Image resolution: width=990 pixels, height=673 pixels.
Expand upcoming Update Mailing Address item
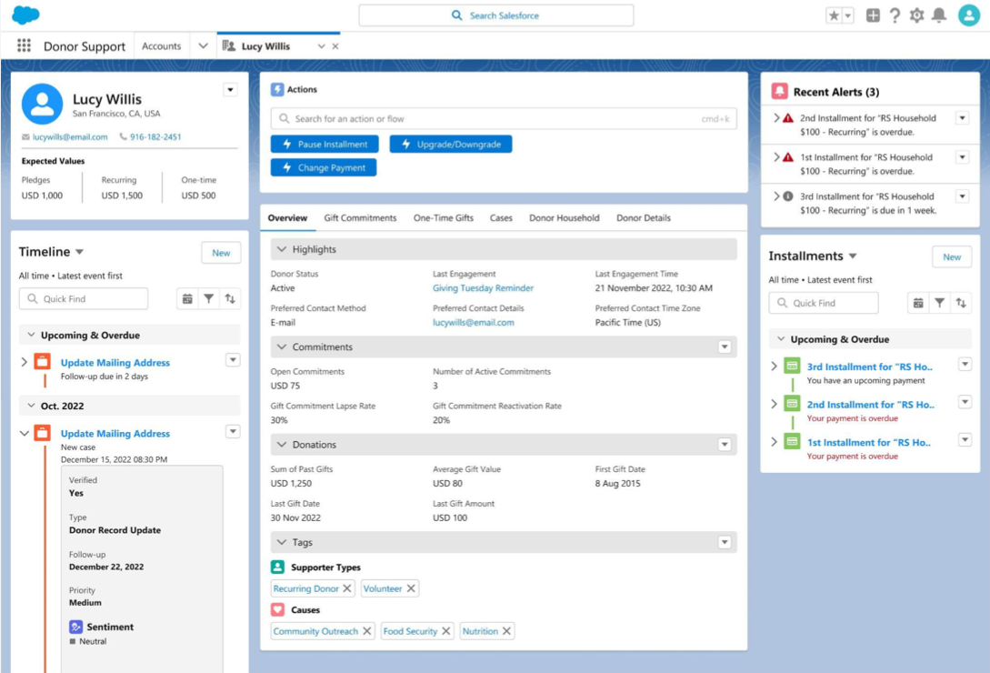[24, 362]
